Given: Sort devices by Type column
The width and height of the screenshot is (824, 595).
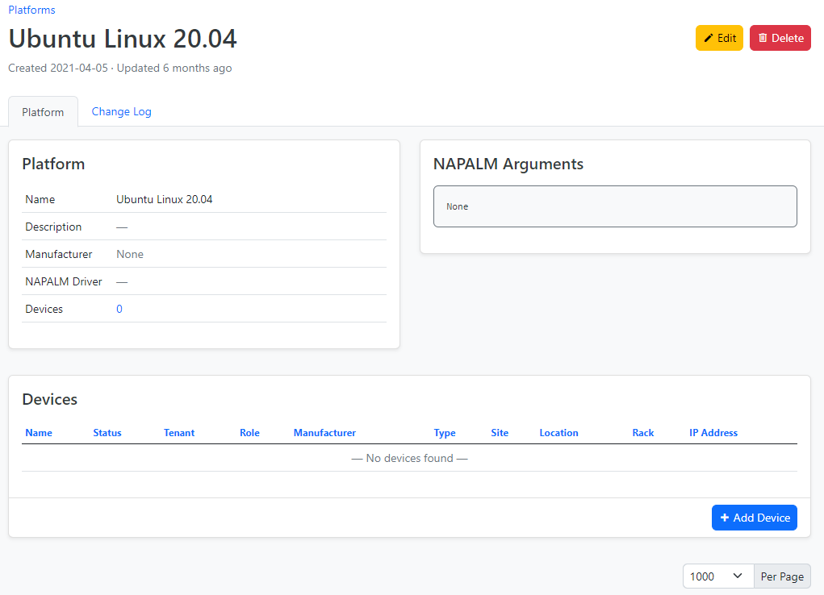Looking at the screenshot, I should [445, 433].
